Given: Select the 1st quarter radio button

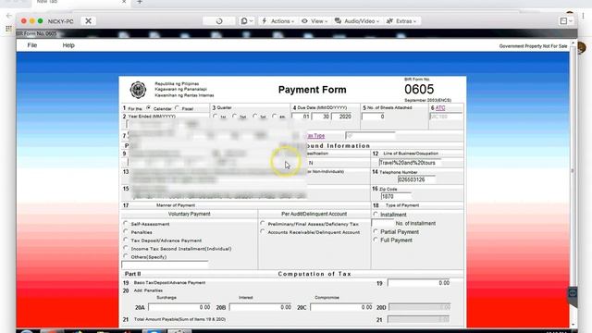Looking at the screenshot, I should 216,117.
